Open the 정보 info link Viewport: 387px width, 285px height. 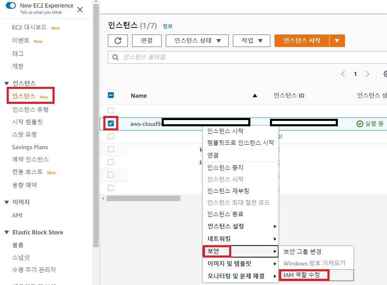point(167,26)
